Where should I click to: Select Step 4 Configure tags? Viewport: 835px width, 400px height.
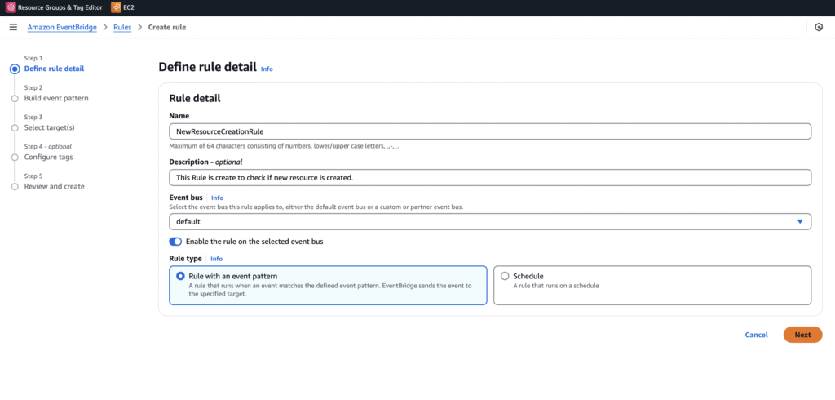[48, 157]
